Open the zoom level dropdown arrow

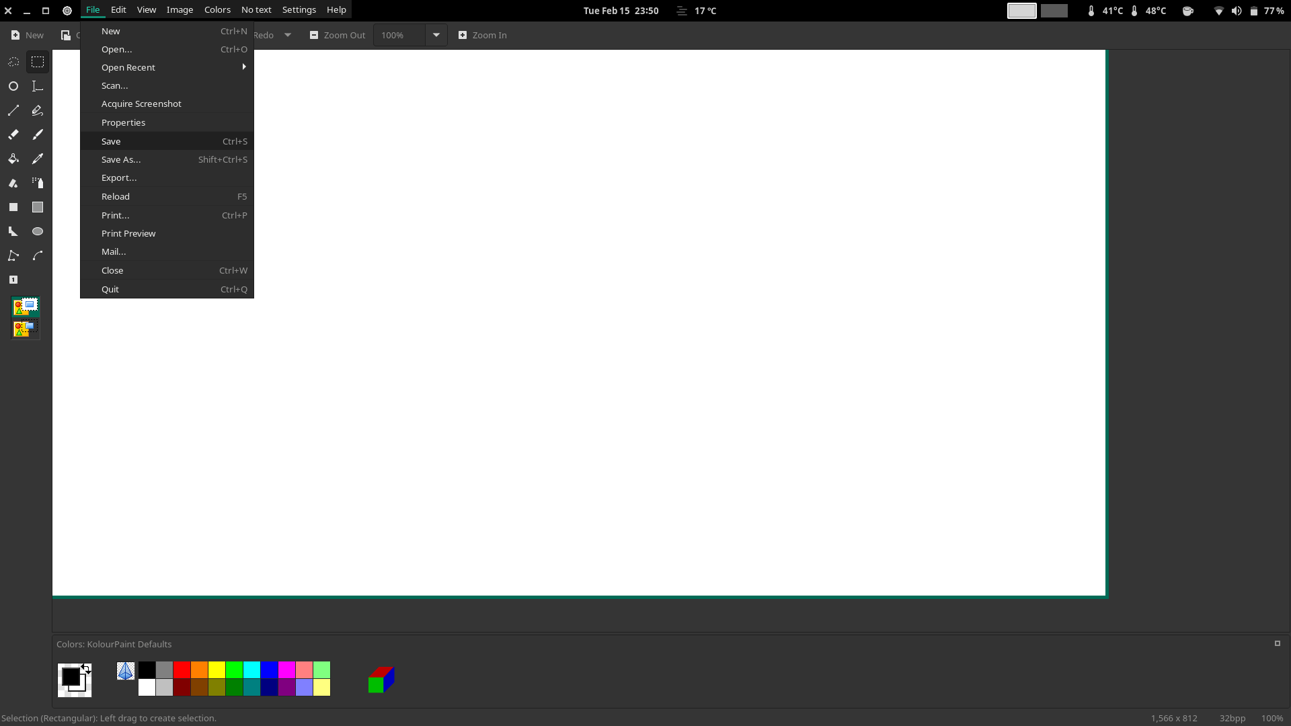pos(436,35)
